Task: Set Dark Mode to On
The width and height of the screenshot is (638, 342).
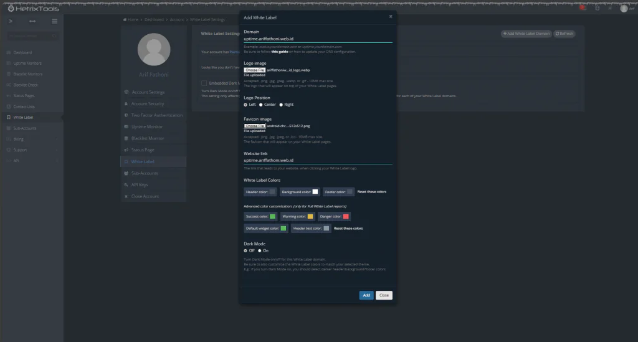Action: coord(260,251)
